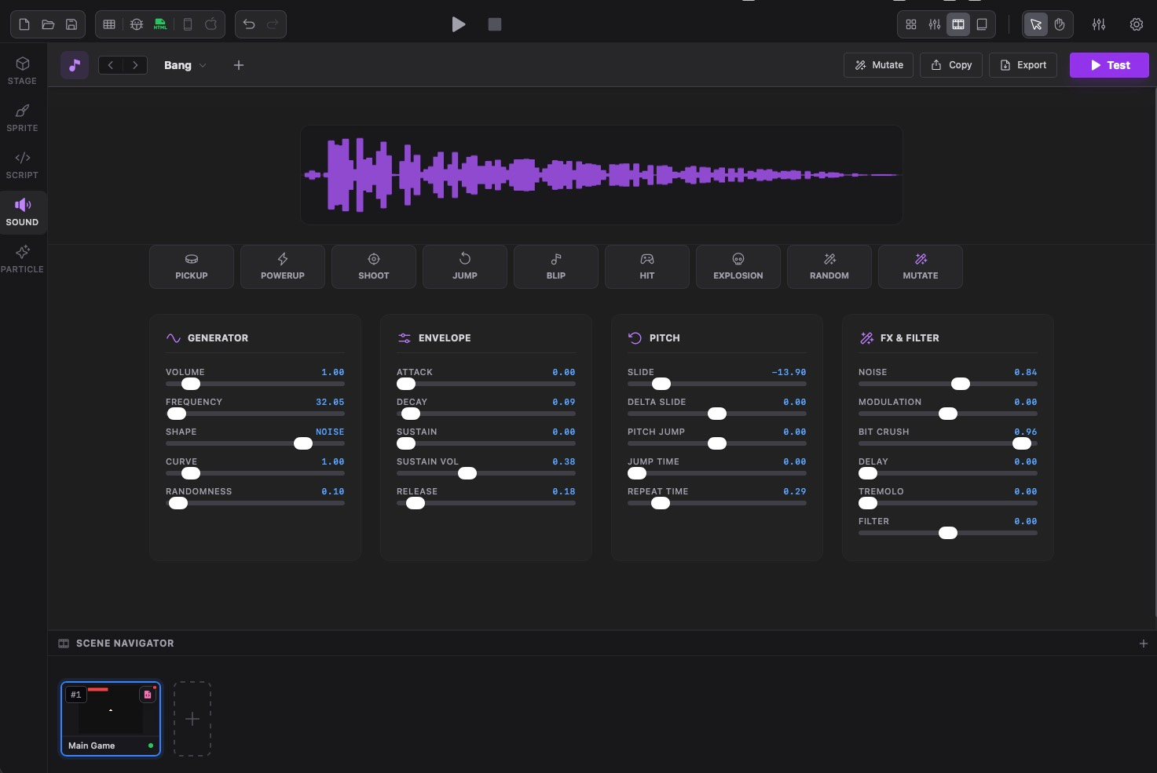Start playback with the play icon
The width and height of the screenshot is (1157, 773).
(459, 24)
